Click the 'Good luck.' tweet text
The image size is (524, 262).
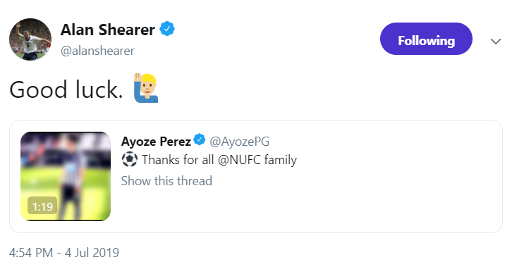point(66,89)
